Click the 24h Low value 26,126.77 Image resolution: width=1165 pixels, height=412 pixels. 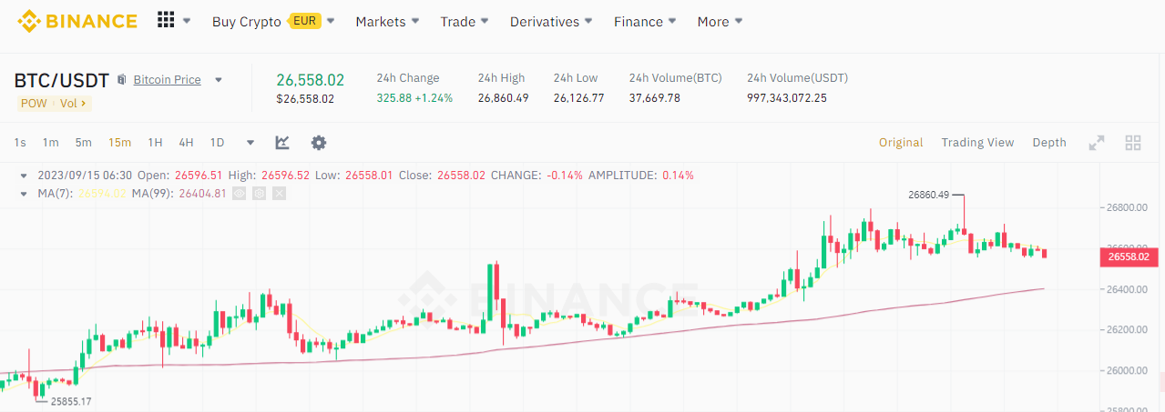tap(578, 98)
